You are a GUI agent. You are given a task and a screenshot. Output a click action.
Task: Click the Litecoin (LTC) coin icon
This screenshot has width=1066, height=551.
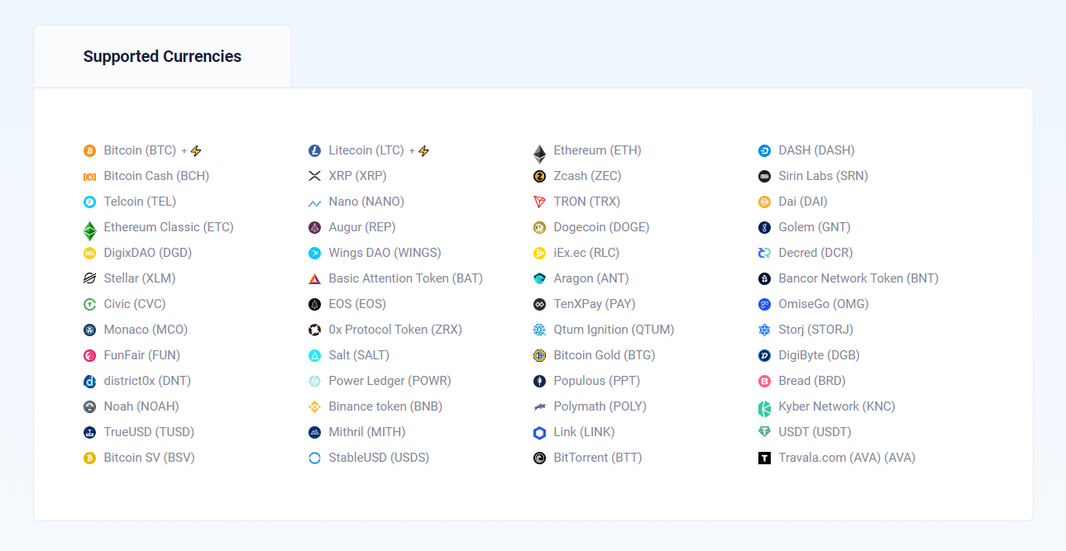pyautogui.click(x=314, y=151)
